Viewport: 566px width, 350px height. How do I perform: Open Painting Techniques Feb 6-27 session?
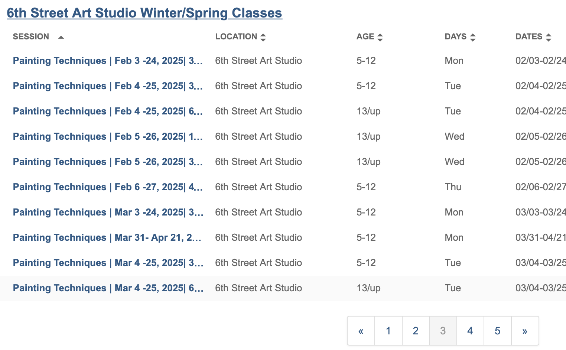click(108, 187)
